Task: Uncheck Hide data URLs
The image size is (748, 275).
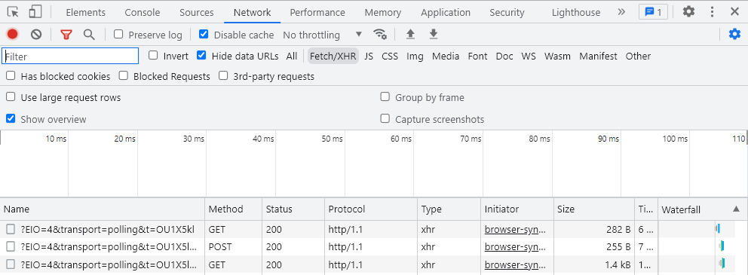Action: (201, 56)
